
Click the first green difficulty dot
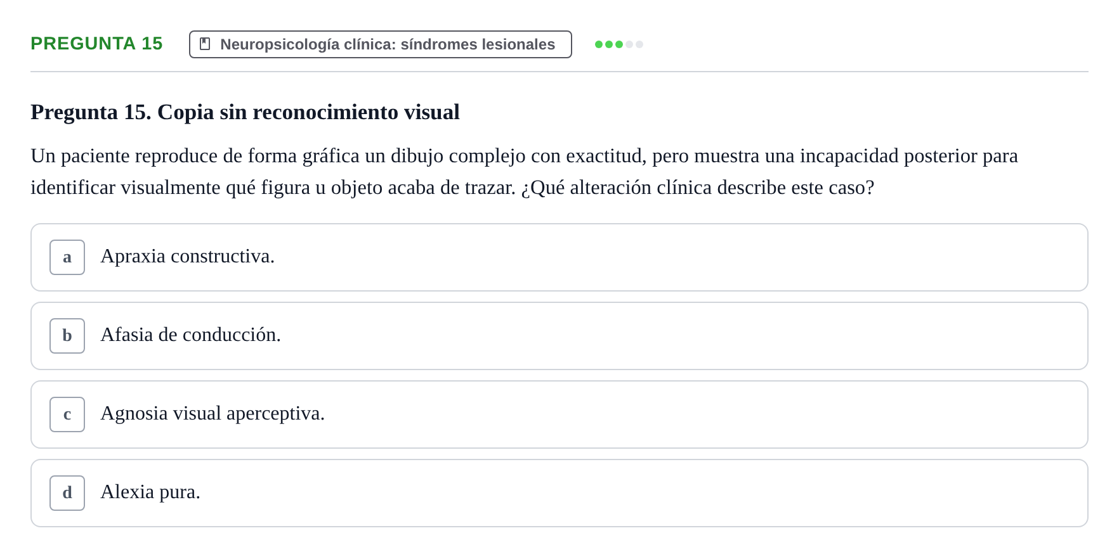[x=599, y=44]
